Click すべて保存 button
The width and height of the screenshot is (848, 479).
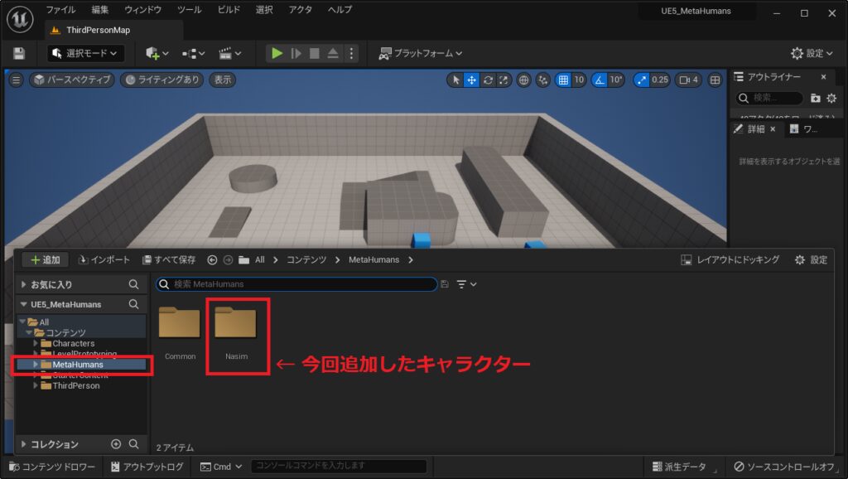pyautogui.click(x=169, y=259)
